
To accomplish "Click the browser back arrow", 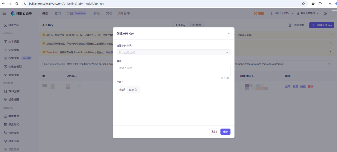I will [3, 4].
